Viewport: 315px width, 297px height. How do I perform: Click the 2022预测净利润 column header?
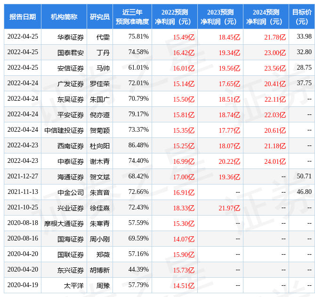[x=175, y=16]
